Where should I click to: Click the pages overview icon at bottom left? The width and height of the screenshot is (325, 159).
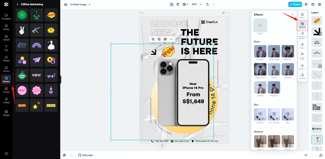pos(64,155)
